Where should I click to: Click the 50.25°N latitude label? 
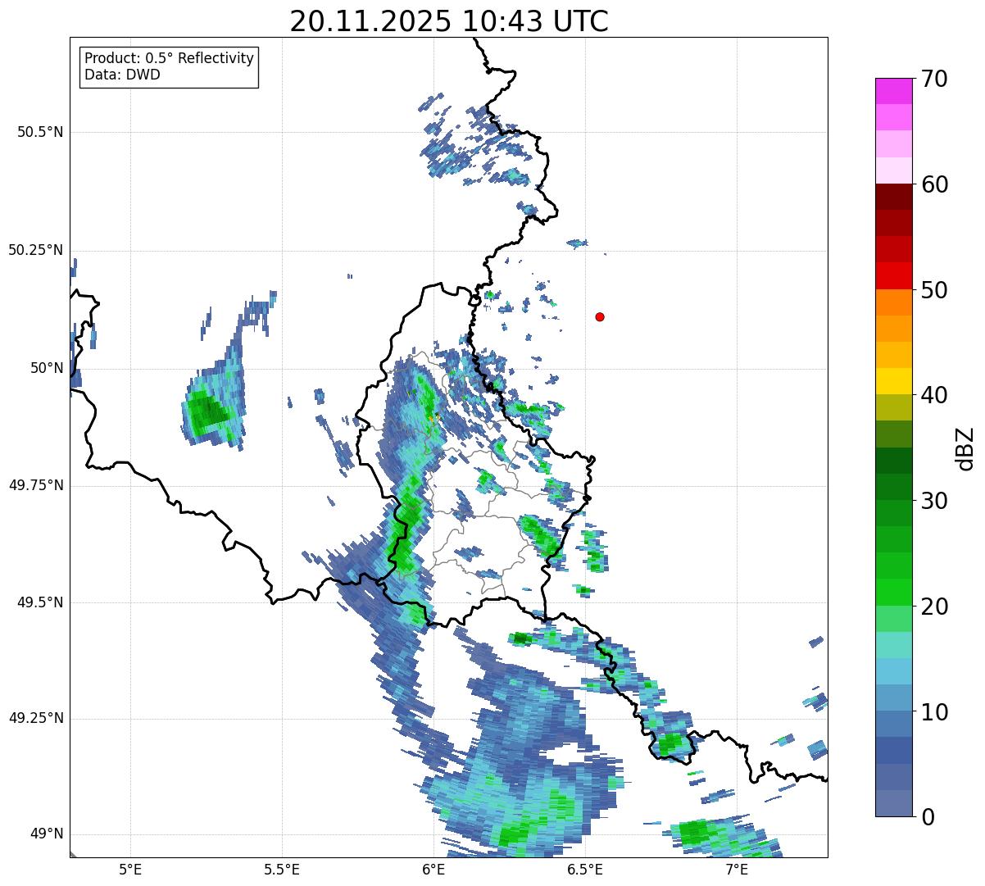pyautogui.click(x=36, y=250)
